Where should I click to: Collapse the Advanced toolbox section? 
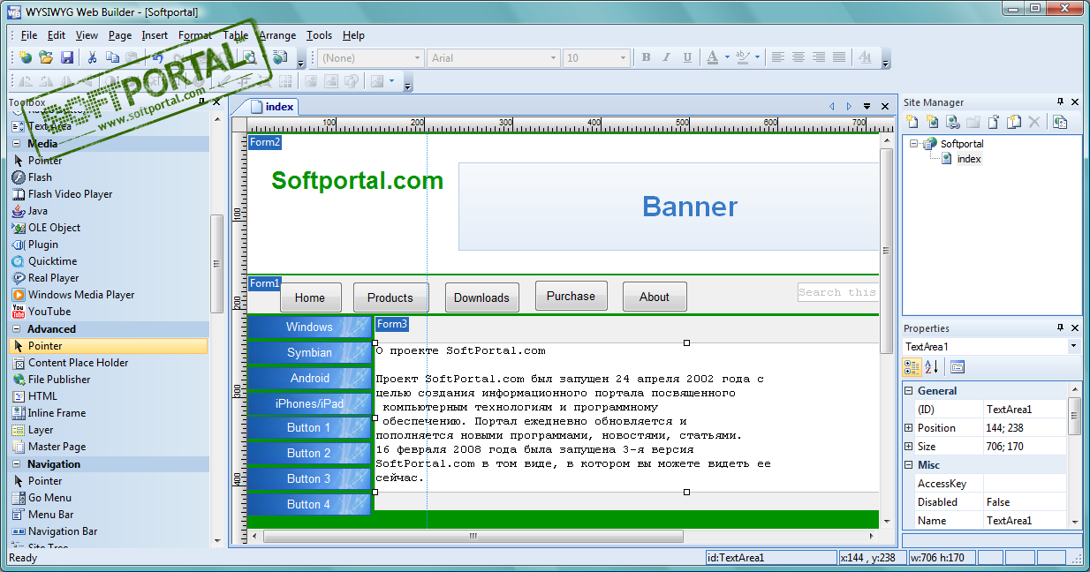click(x=17, y=329)
